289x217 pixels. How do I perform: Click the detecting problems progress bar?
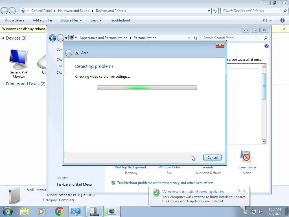click(x=147, y=88)
